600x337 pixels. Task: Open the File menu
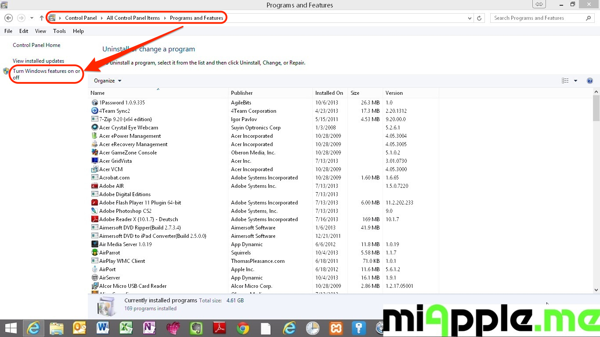click(x=8, y=31)
